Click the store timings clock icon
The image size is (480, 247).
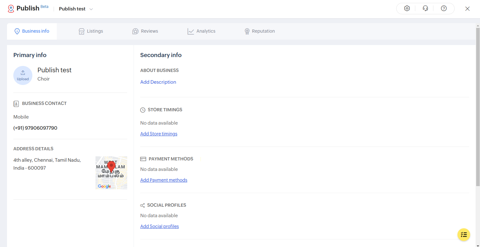tap(143, 110)
